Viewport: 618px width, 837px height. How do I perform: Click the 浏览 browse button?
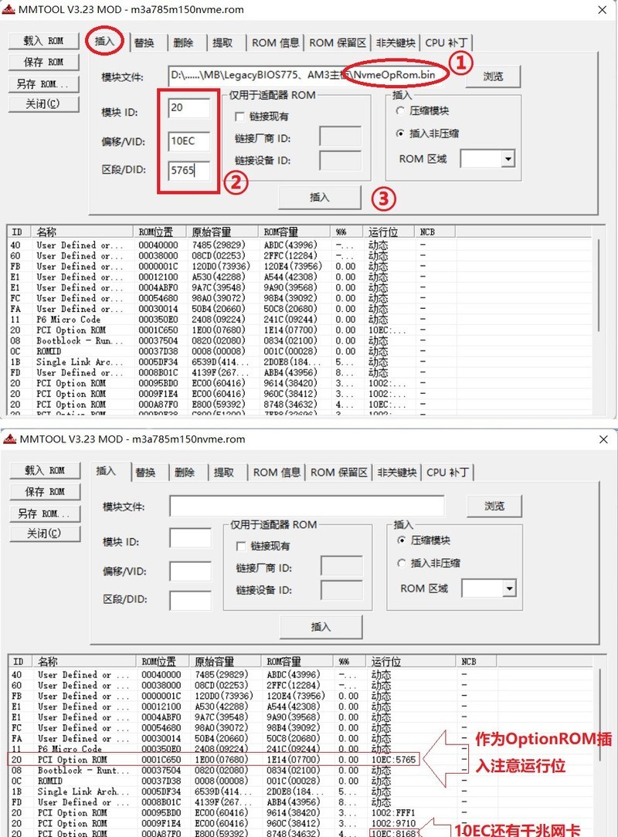495,77
